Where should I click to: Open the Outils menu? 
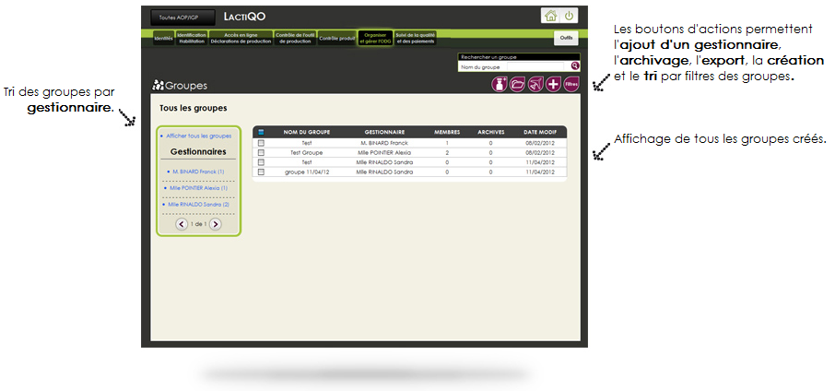coord(567,38)
